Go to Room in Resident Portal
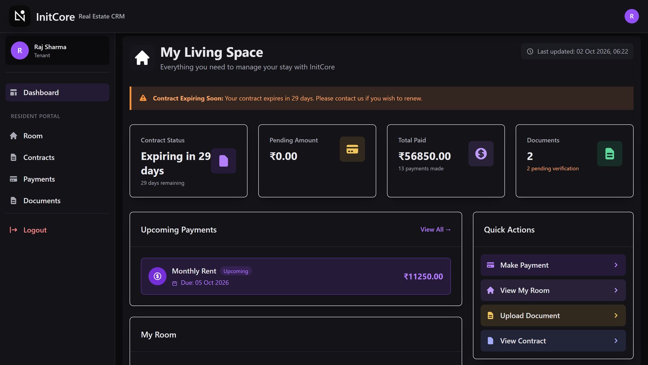The height and width of the screenshot is (365, 648). tap(58, 136)
